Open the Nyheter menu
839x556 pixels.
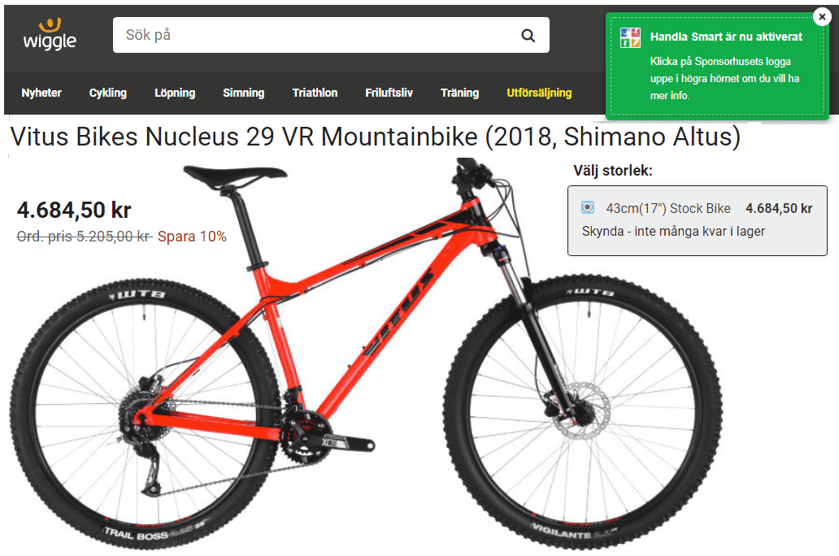[41, 93]
